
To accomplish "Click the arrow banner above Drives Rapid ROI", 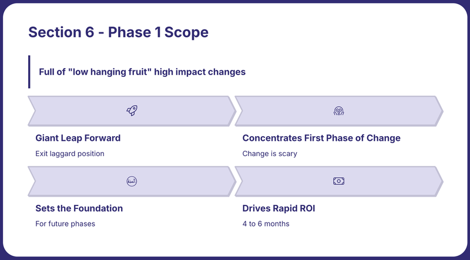I will (x=339, y=181).
